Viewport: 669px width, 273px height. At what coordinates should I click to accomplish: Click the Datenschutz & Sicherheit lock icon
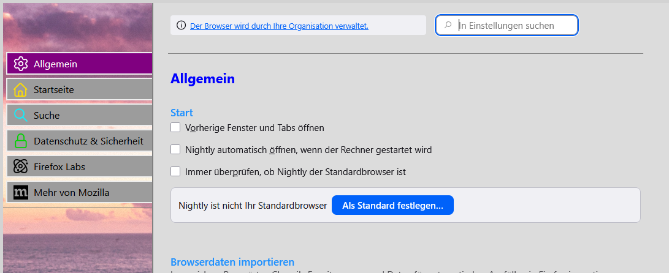pyautogui.click(x=21, y=141)
